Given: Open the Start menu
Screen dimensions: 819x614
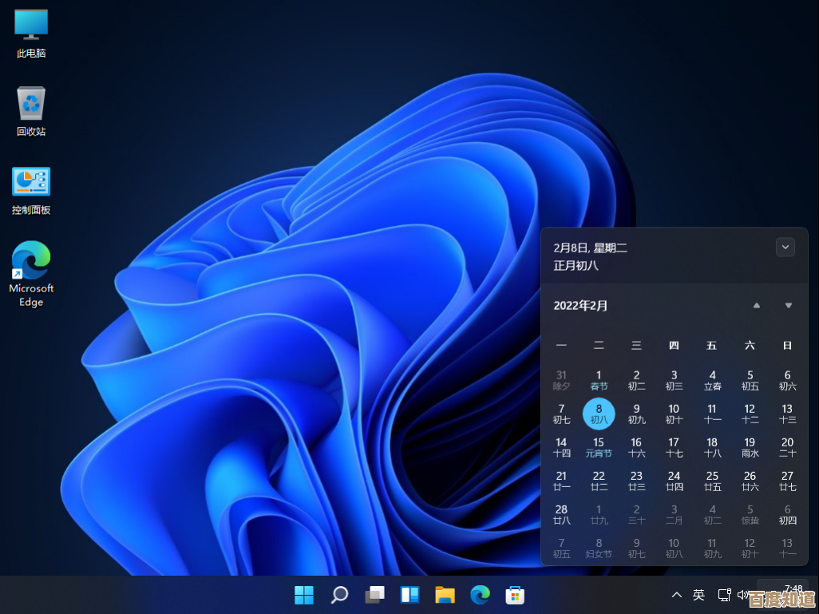Looking at the screenshot, I should coord(304,595).
